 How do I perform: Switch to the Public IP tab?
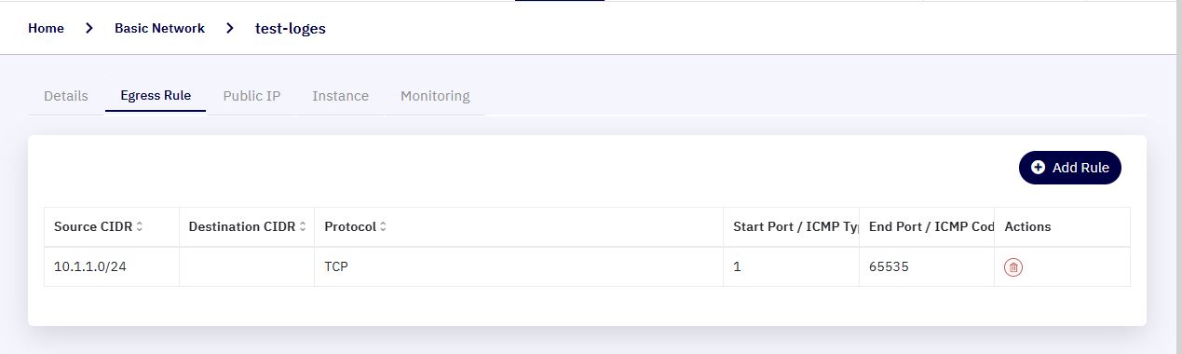(x=251, y=96)
